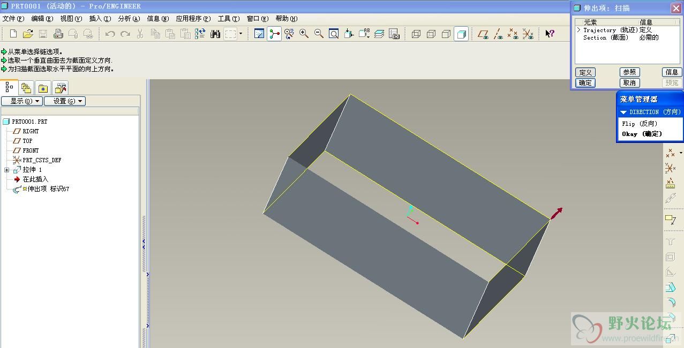Select the FRONT datum plane
The image size is (684, 348).
click(31, 150)
